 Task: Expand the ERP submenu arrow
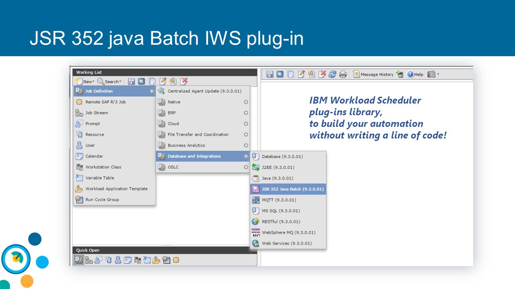[x=246, y=113]
